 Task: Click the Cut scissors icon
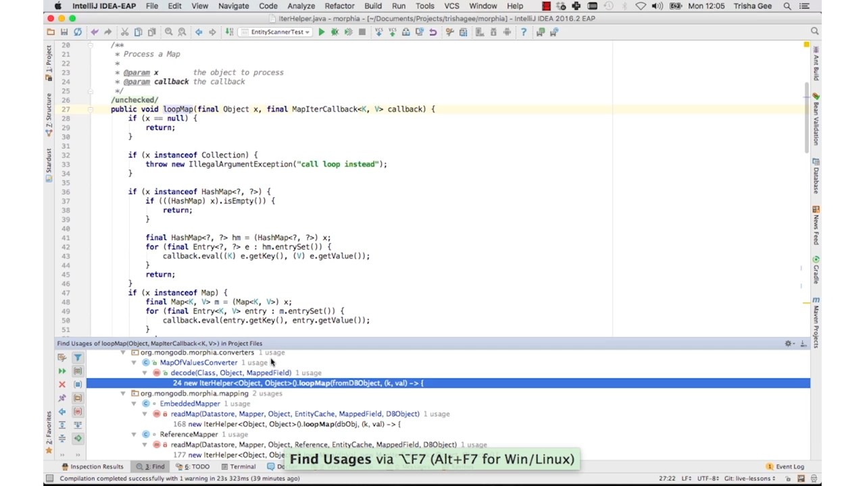pyautogui.click(x=124, y=32)
